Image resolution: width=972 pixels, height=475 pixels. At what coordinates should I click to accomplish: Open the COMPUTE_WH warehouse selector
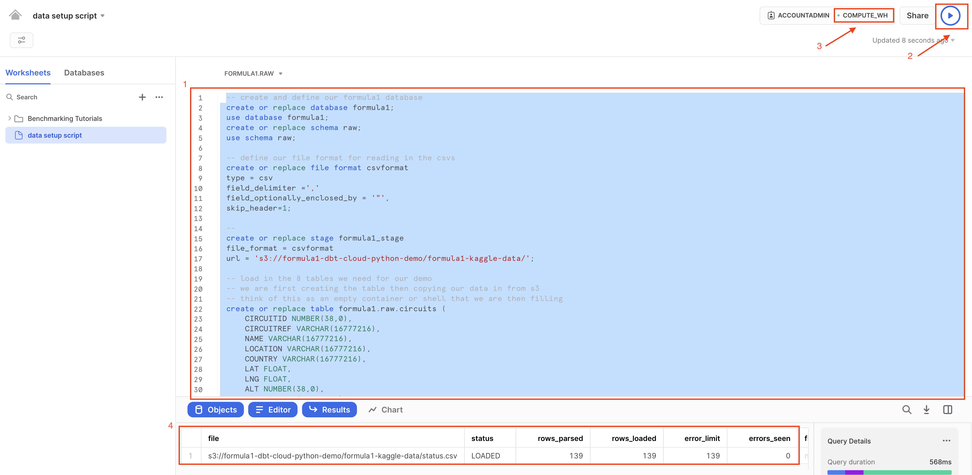pos(864,15)
